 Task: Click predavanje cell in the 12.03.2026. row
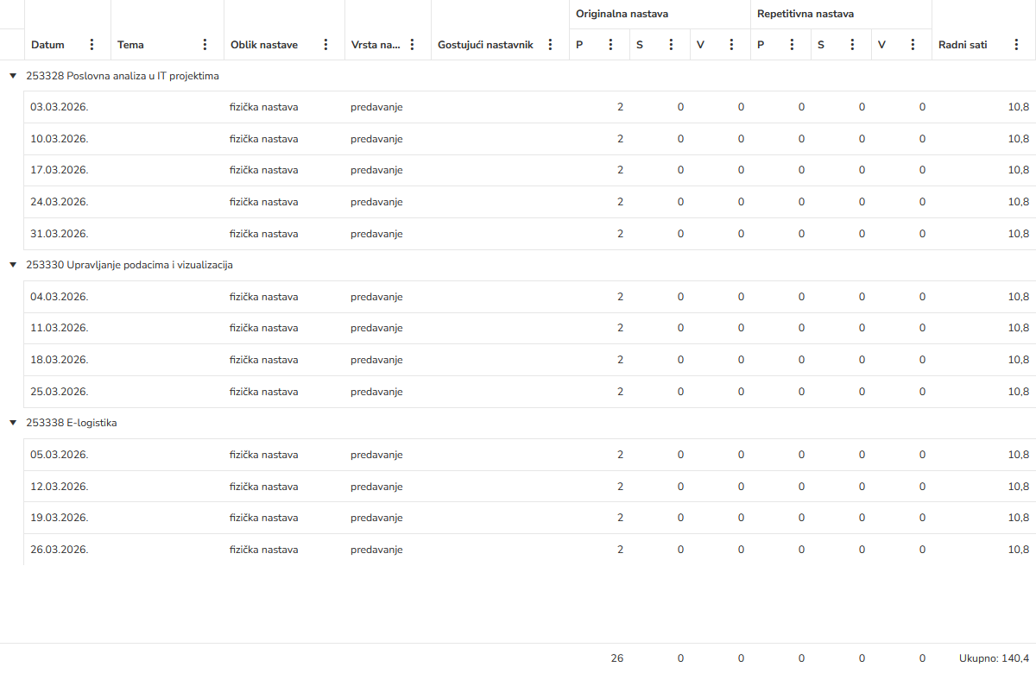pos(376,487)
